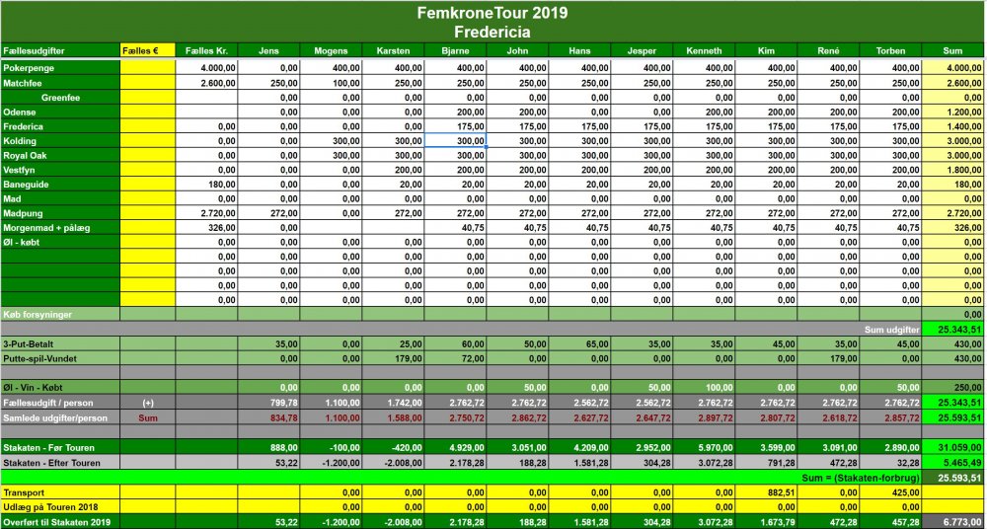Screen dimensions: 987x529
Task: Select the Jens column header
Action: coord(268,50)
